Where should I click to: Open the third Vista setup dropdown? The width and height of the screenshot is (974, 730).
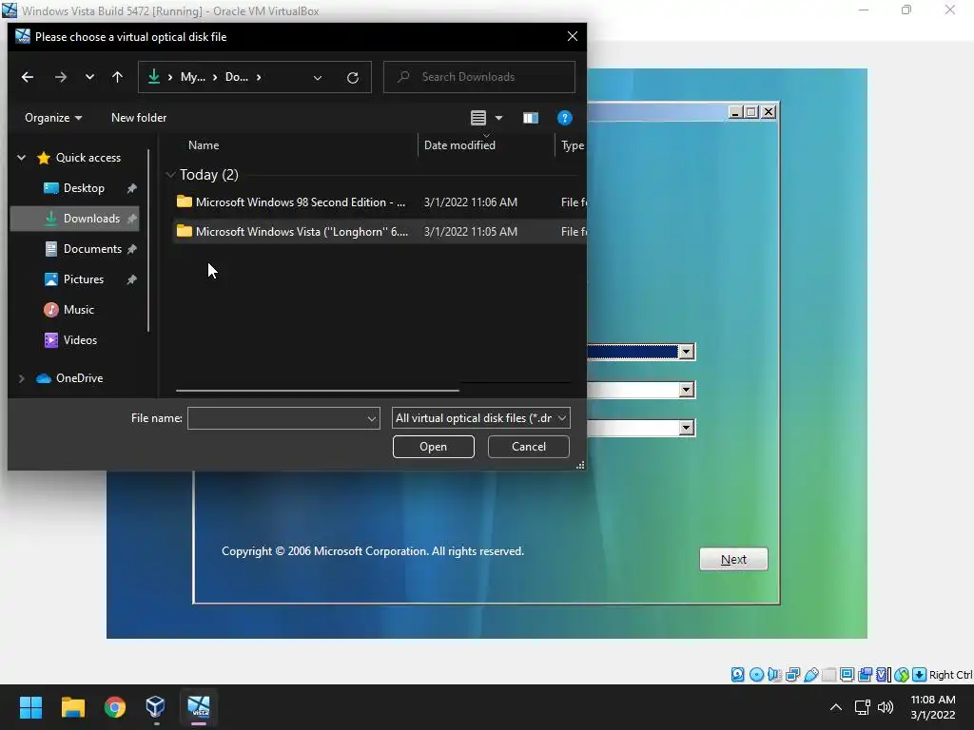[x=687, y=428]
